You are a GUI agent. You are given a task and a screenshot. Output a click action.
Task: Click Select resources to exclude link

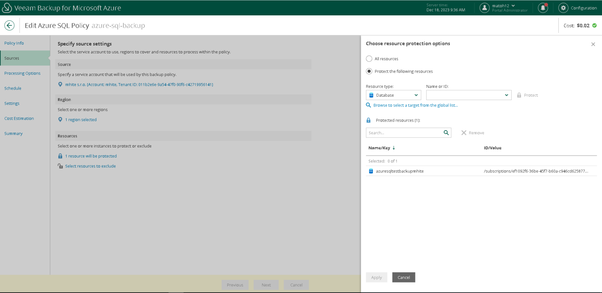(90, 166)
